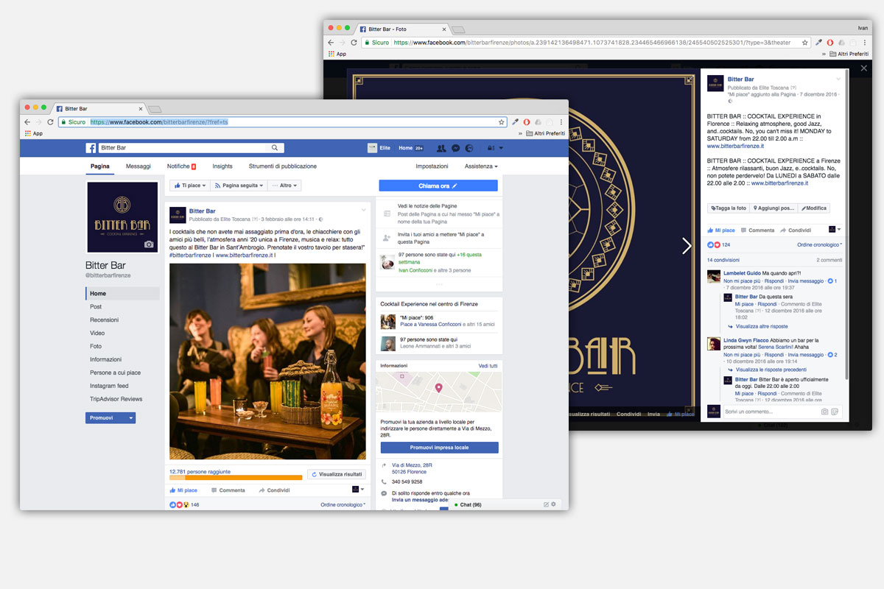
Task: Click the Bitter Bar search field
Action: tap(184, 148)
